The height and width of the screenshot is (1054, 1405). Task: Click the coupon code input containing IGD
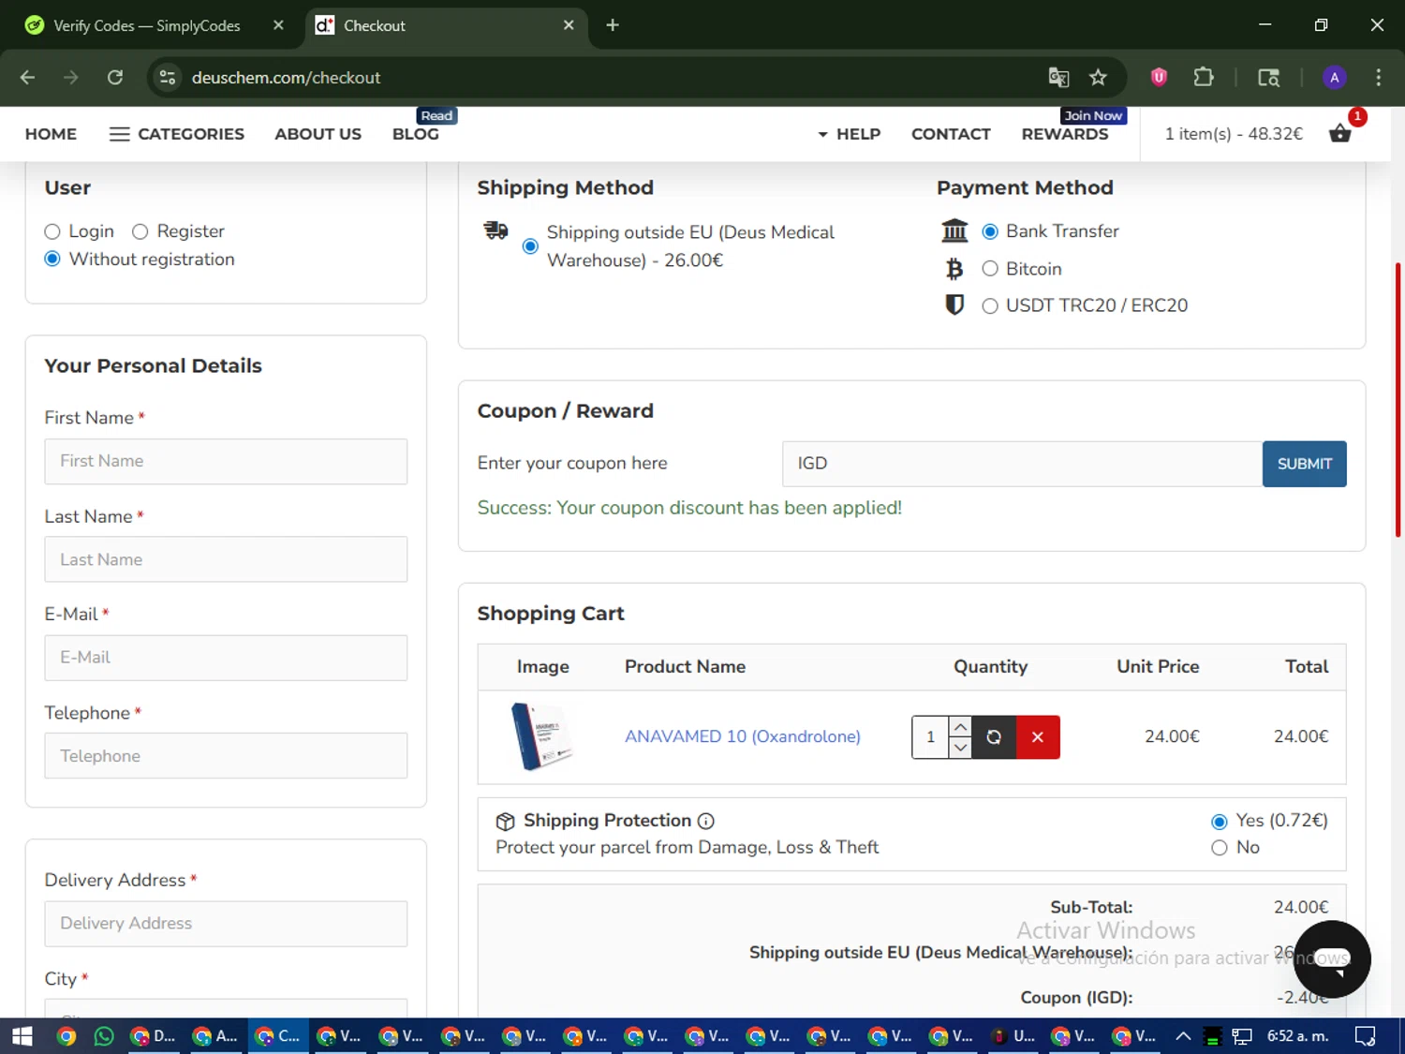pyautogui.click(x=1022, y=464)
